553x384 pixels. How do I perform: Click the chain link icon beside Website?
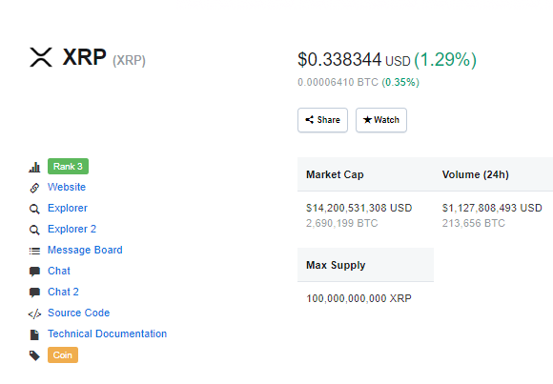click(34, 188)
